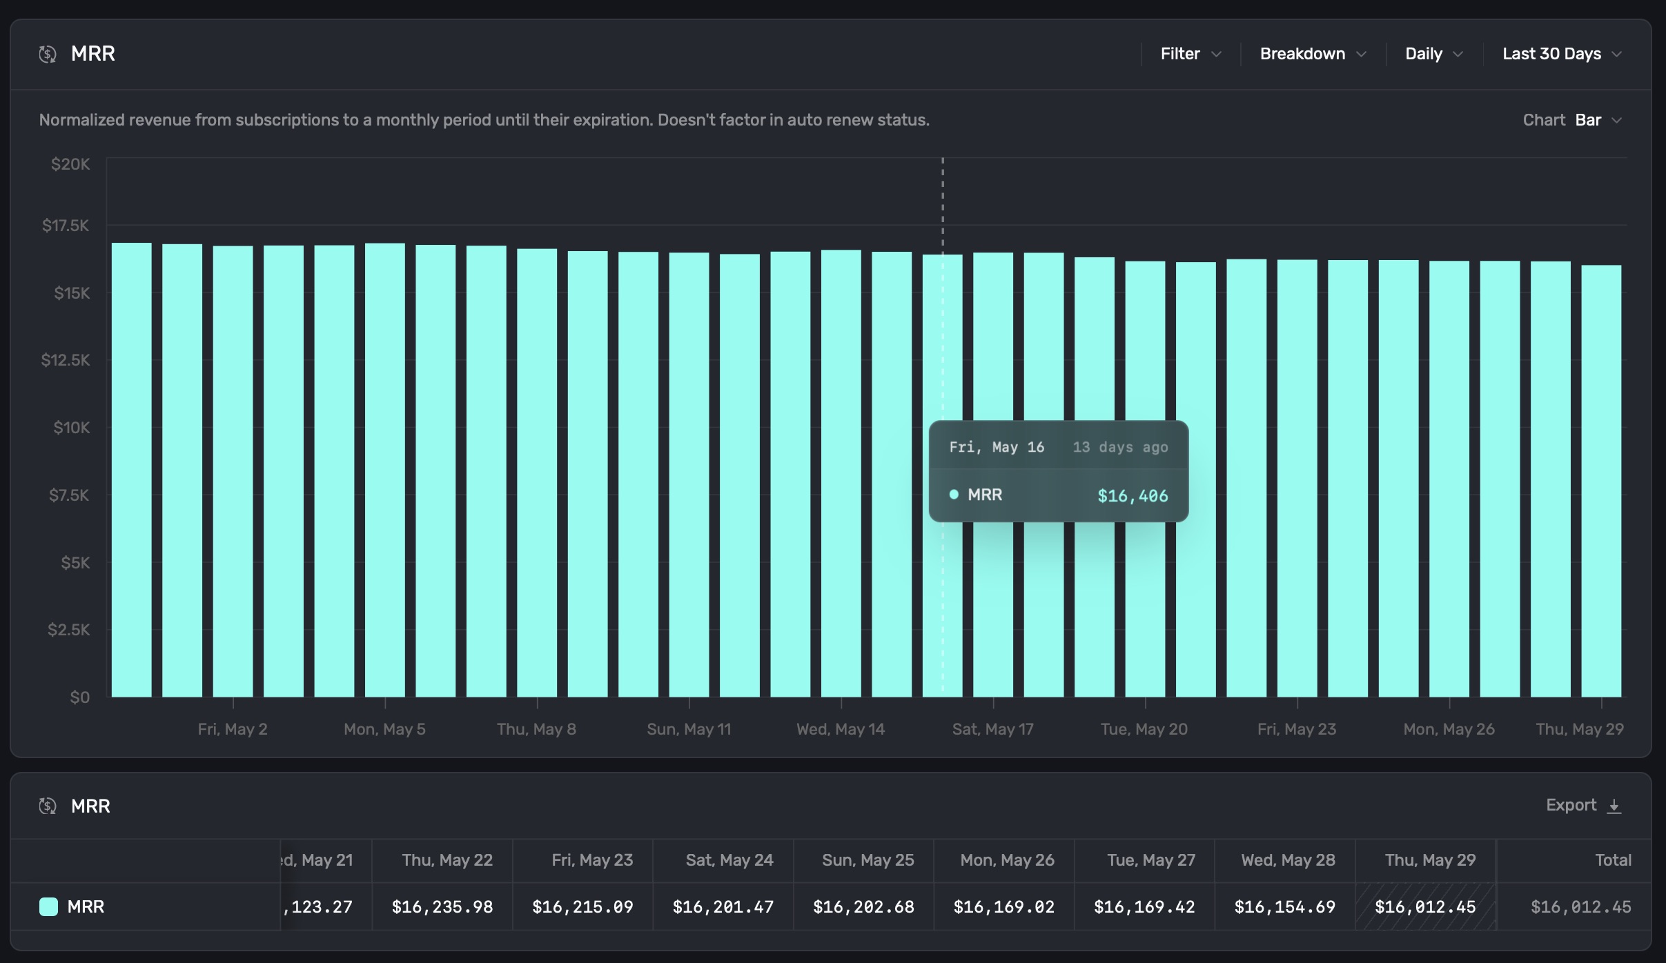Click the $16,235.98 cell for May 22

point(442,906)
